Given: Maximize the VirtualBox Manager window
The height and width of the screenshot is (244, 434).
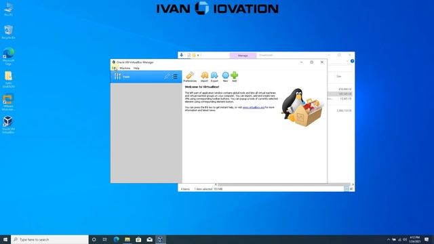Looking at the screenshot, I should (x=312, y=62).
